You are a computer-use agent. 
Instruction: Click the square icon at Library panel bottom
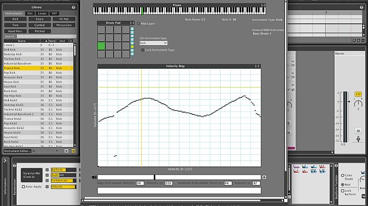pos(66,151)
